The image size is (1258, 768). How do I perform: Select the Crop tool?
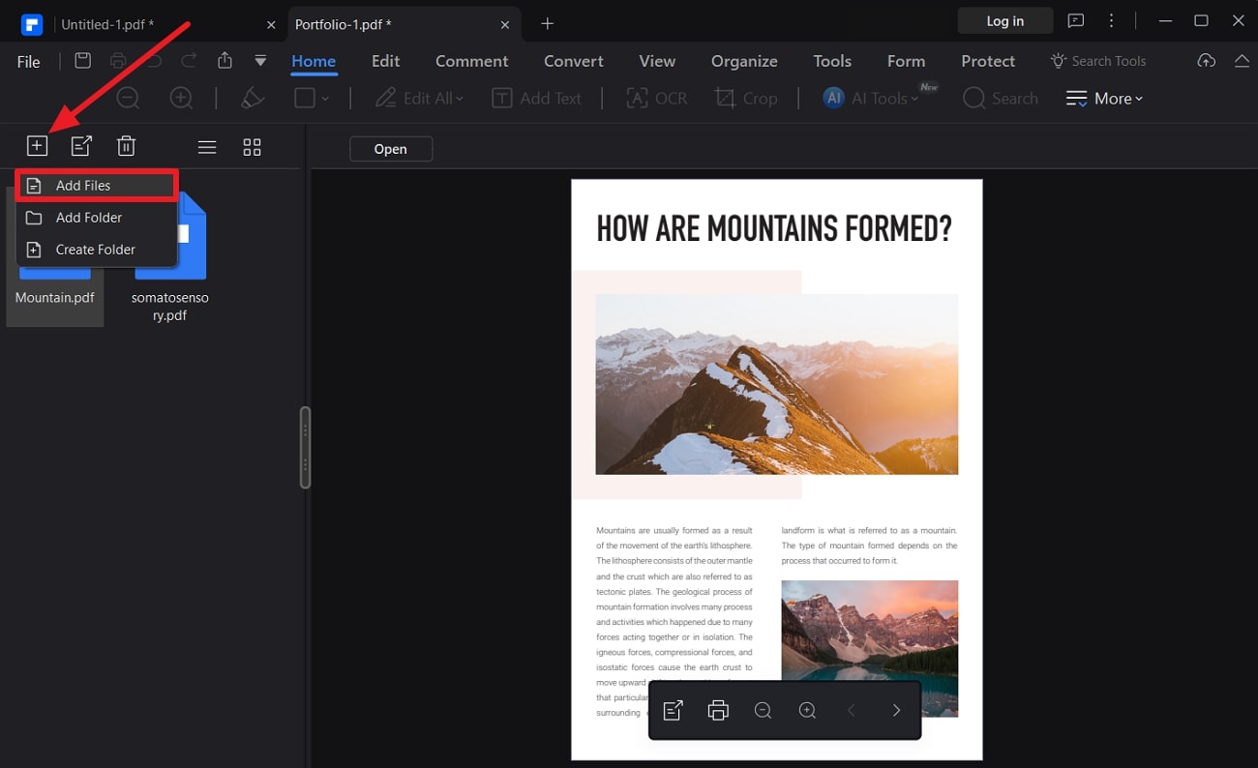point(746,98)
